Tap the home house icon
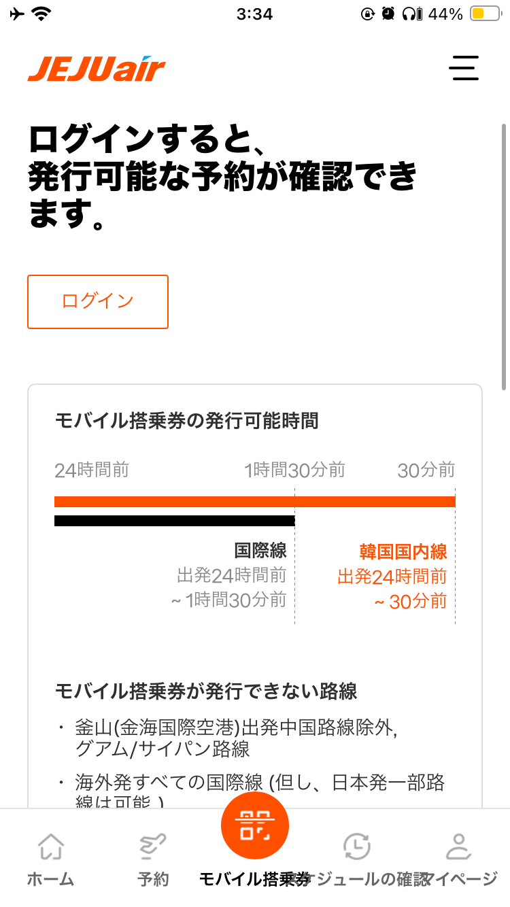Screen dimensions: 510x907 [50, 847]
